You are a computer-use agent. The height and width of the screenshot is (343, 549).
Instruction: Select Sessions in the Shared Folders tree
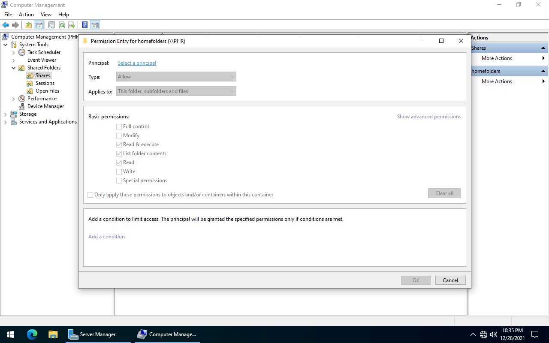[45, 83]
